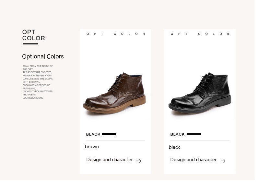Image resolution: width=256 pixels, height=183 pixels.
Task: Choose the "brown" color option label
Action: [92, 147]
